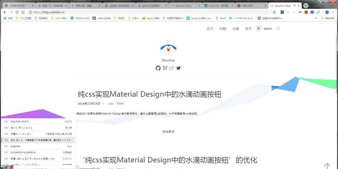Image resolution: width=338 pixels, height=169 pixels.
Task: Open the admin user avatar menu
Action: click(x=259, y=29)
